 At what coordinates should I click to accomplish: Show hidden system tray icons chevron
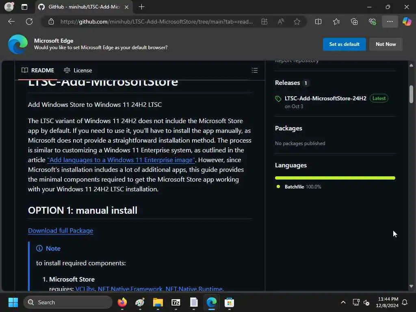[x=343, y=302]
